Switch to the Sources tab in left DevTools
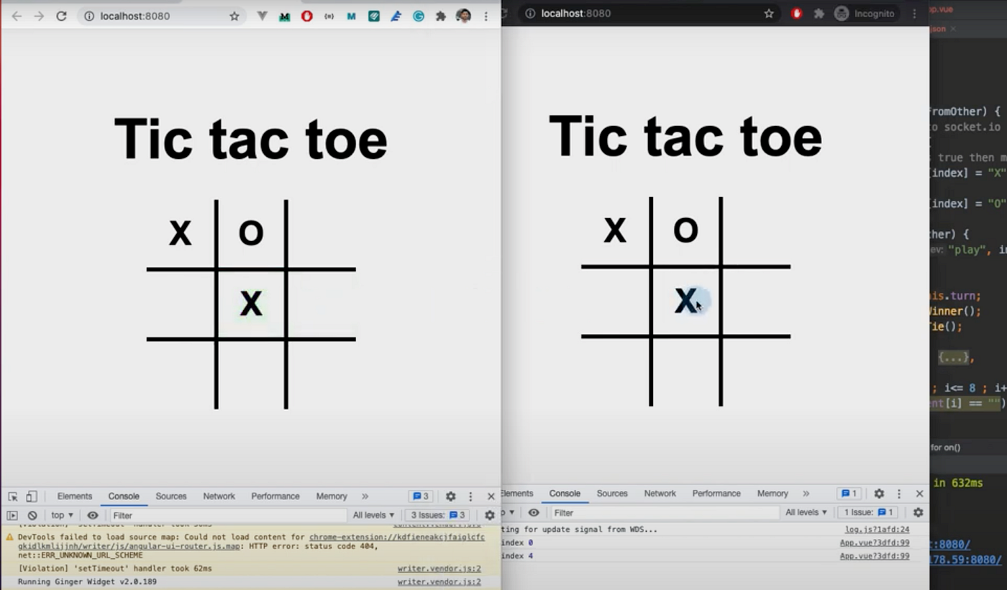 tap(171, 496)
